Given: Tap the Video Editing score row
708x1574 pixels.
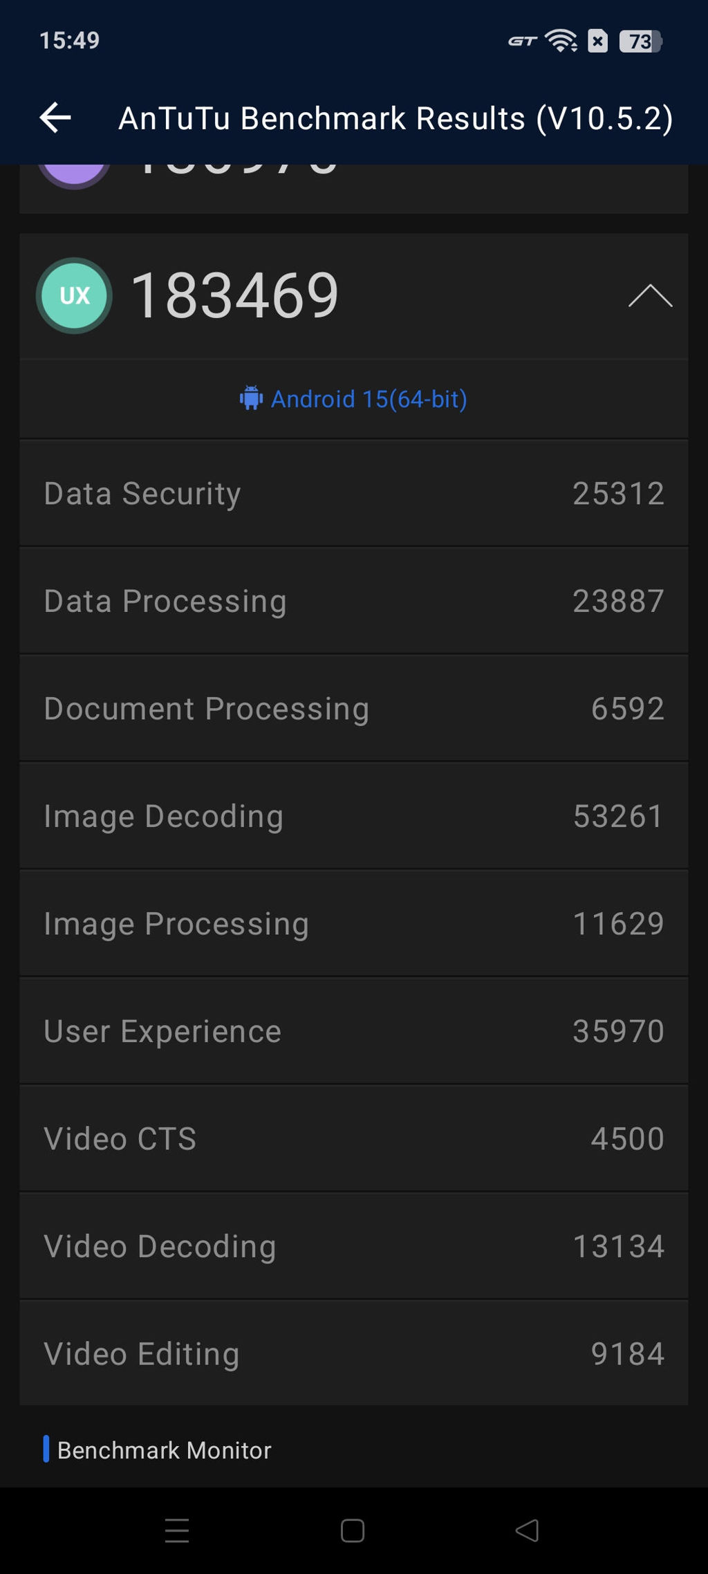Looking at the screenshot, I should pos(354,1354).
